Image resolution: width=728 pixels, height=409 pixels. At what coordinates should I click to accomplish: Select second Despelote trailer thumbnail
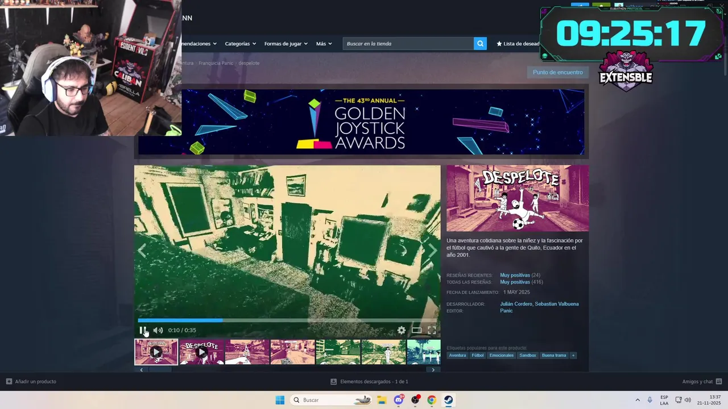point(201,352)
